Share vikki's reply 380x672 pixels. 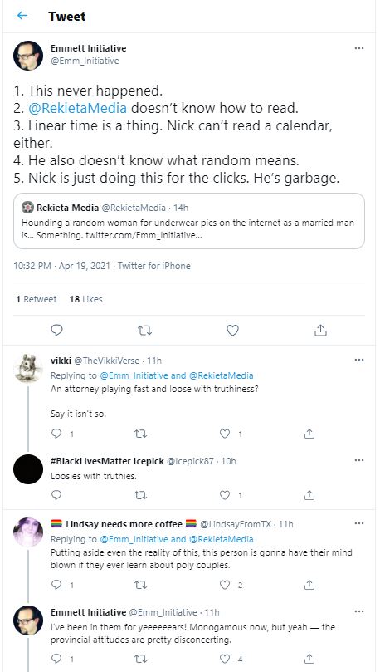(309, 434)
